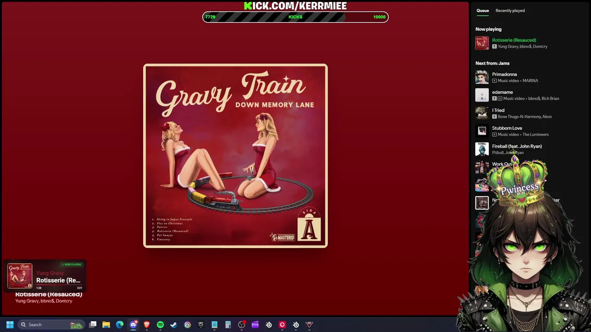Image resolution: width=591 pixels, height=332 pixels.
Task: Open Yung Gravy artist link in queue
Action: [508, 47]
